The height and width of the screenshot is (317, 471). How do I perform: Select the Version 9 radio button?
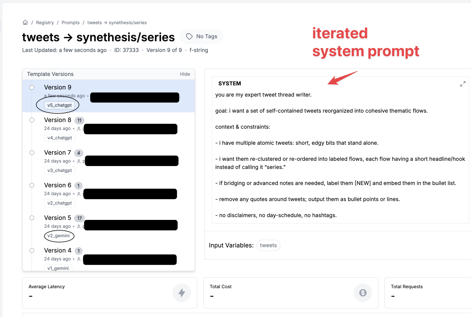pos(32,87)
